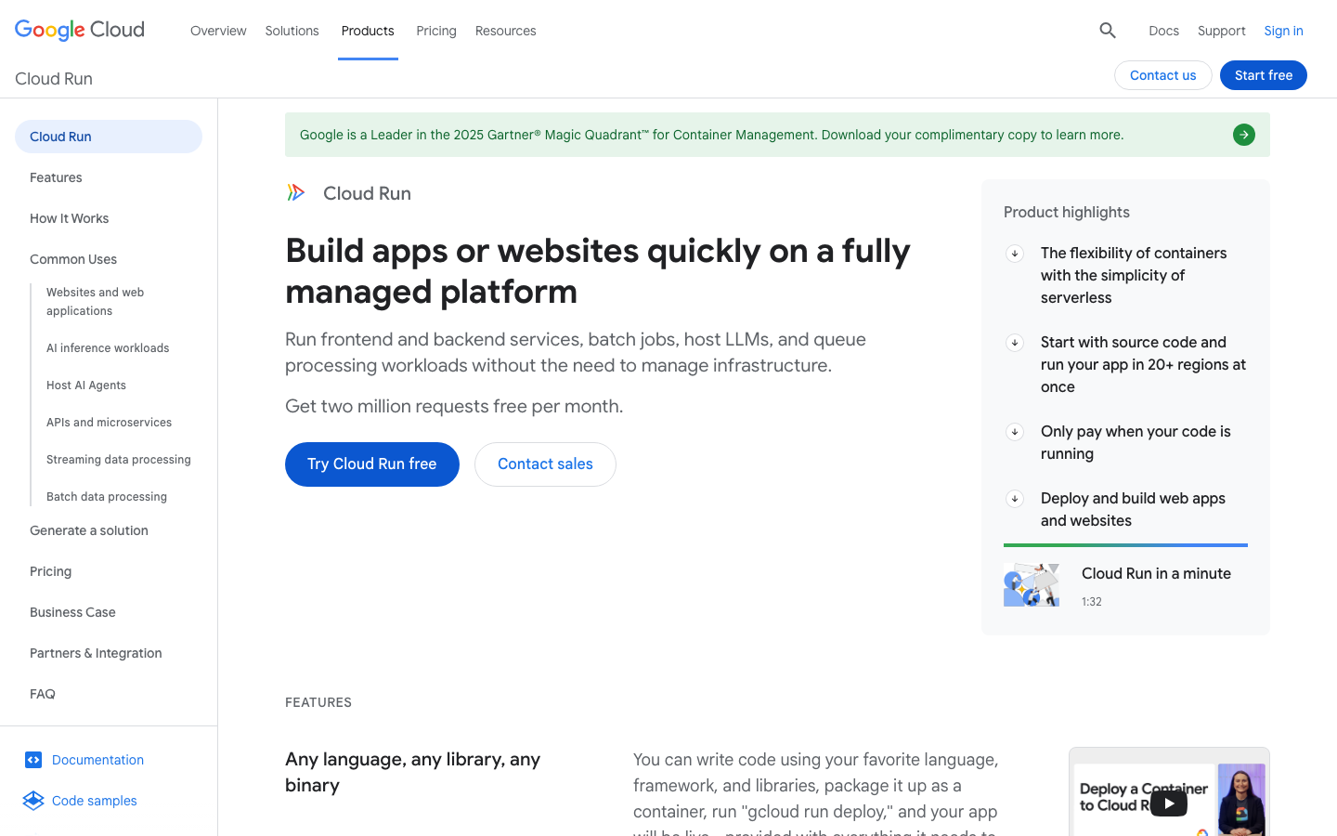
Task: Click the Contact us button
Action: [x=1162, y=75]
